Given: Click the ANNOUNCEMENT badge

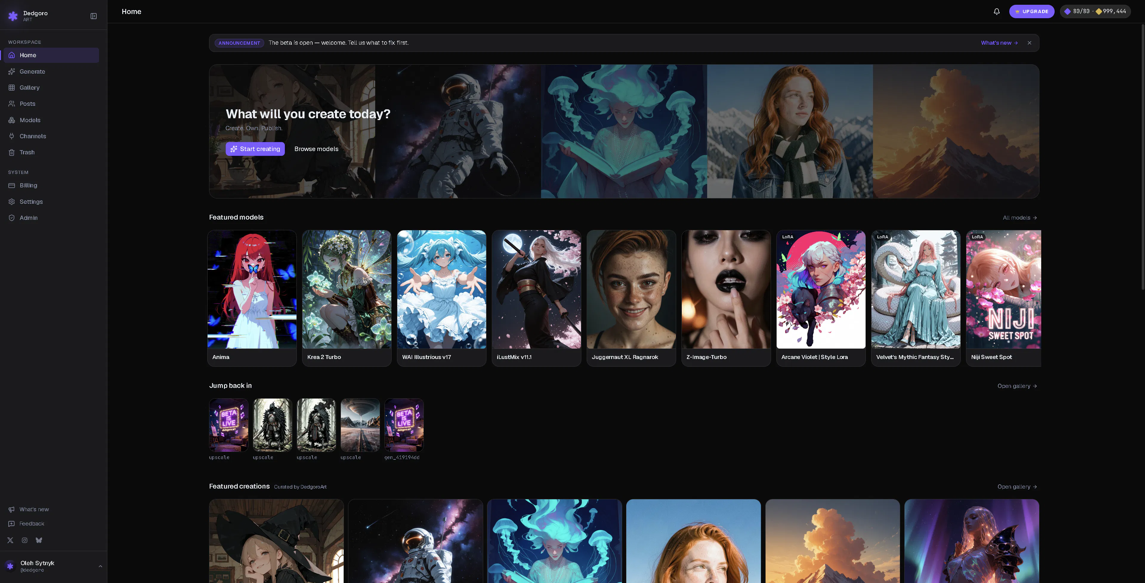Looking at the screenshot, I should click(239, 43).
